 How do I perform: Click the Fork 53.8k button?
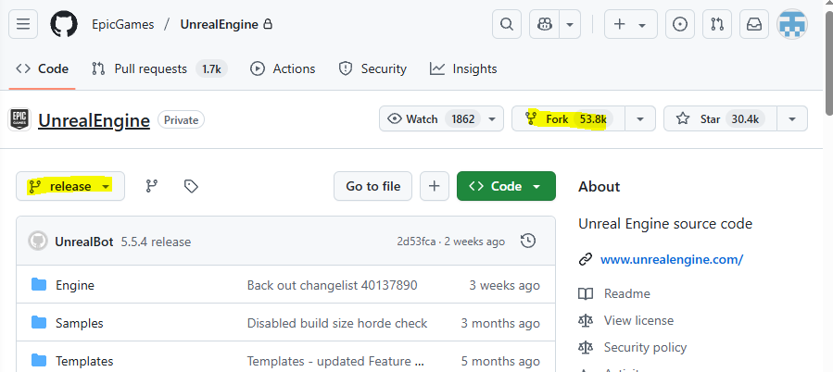pos(568,118)
